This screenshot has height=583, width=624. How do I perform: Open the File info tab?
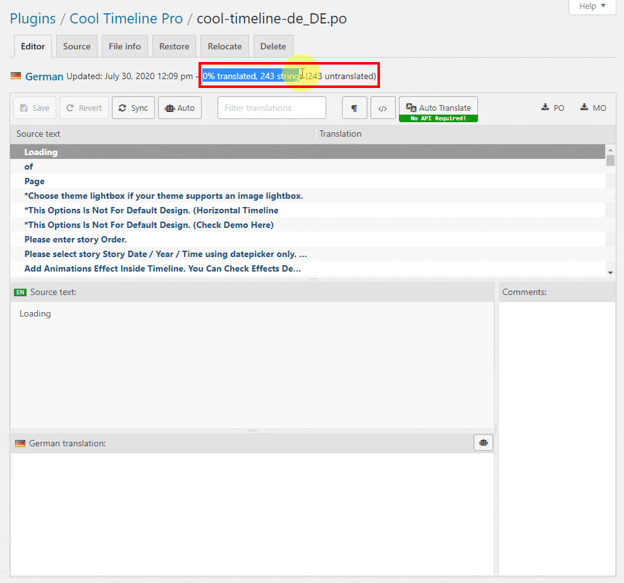pyautogui.click(x=125, y=47)
